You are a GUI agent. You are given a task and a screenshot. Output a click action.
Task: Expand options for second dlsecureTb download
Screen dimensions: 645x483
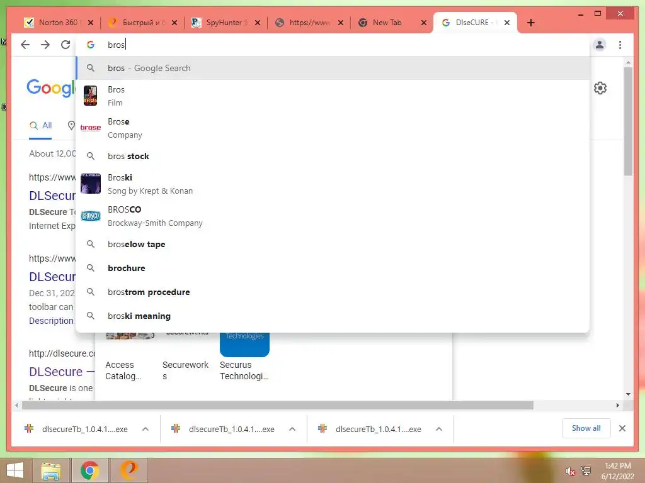(292, 429)
